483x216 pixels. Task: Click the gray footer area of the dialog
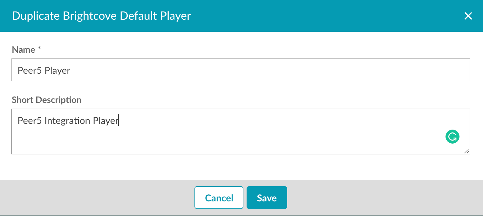[x=95, y=198]
